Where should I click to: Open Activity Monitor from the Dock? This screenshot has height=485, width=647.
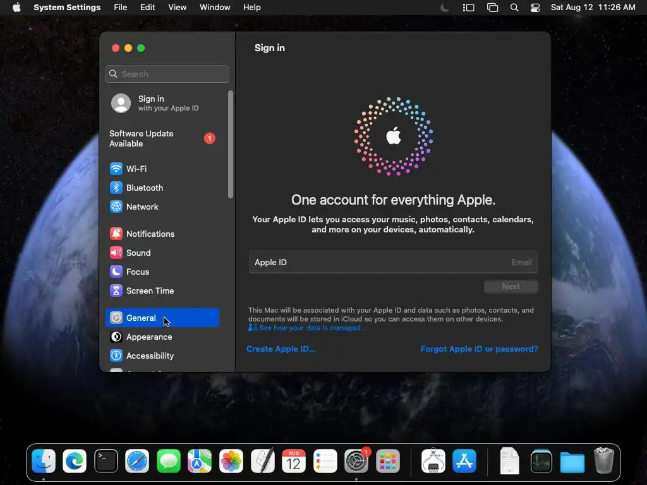click(x=541, y=461)
